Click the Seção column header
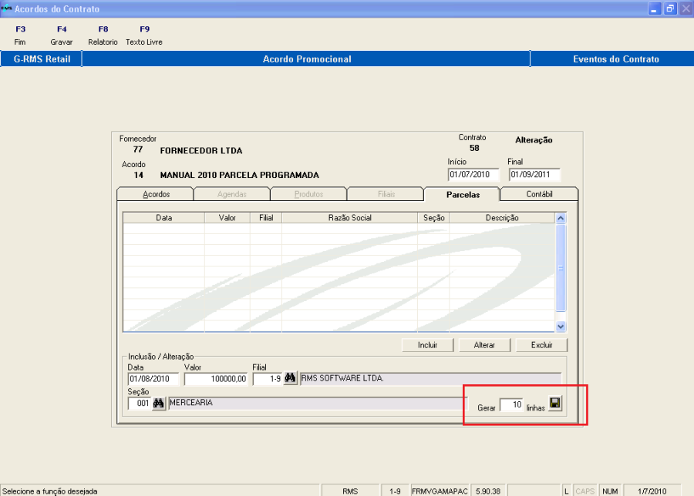The height and width of the screenshot is (496, 694). pyautogui.click(x=433, y=217)
